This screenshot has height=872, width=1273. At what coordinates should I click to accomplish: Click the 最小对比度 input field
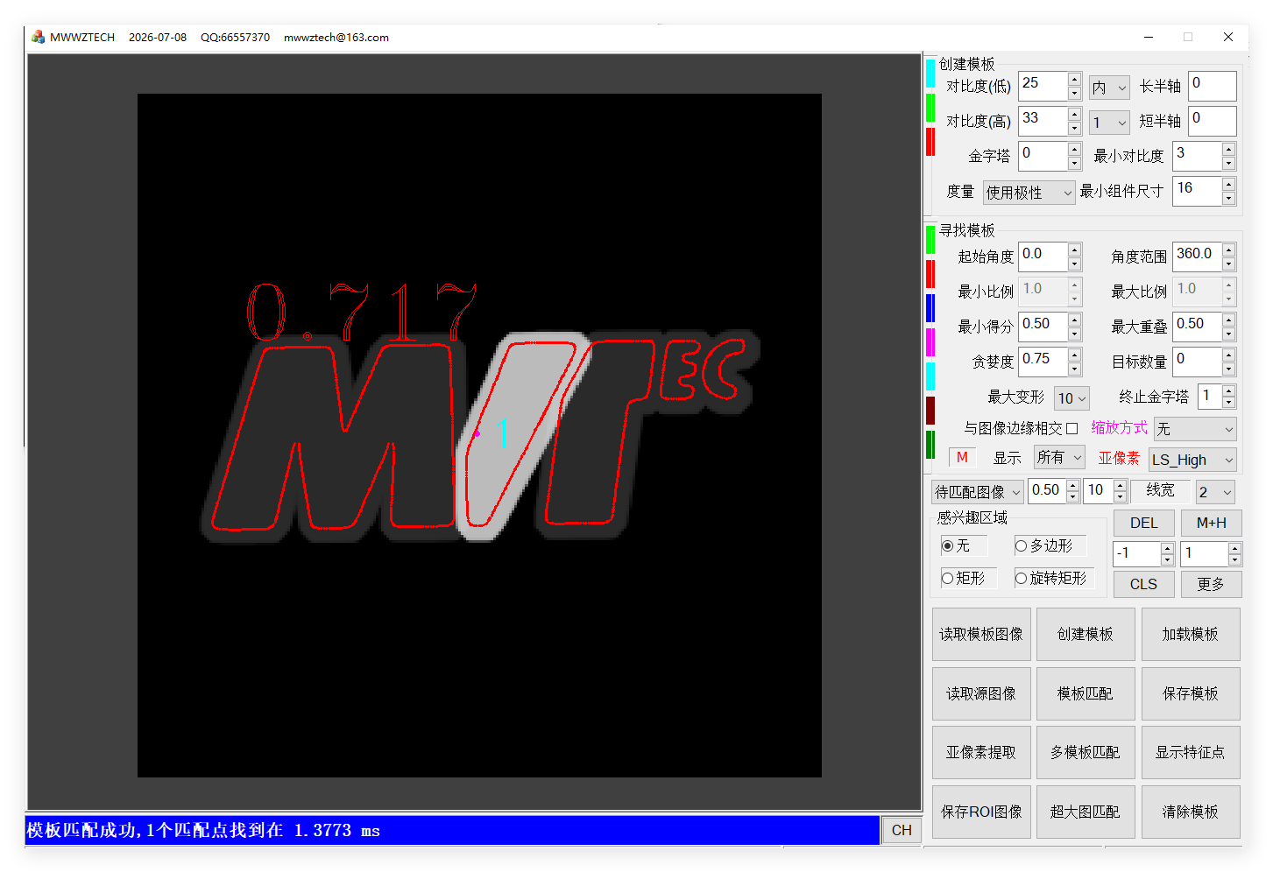tap(1197, 156)
